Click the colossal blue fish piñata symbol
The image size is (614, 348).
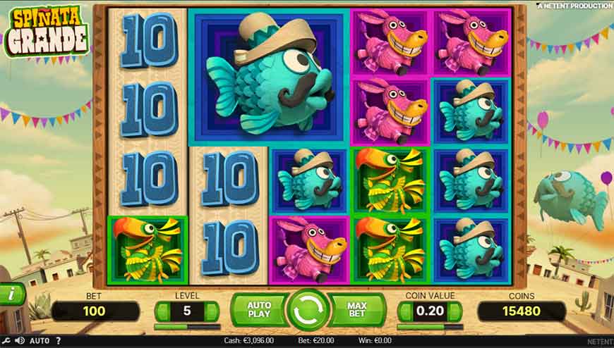[x=269, y=77]
